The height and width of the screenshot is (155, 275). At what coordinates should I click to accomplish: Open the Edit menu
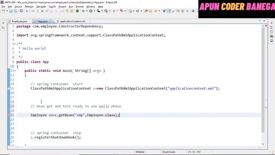[10, 7]
